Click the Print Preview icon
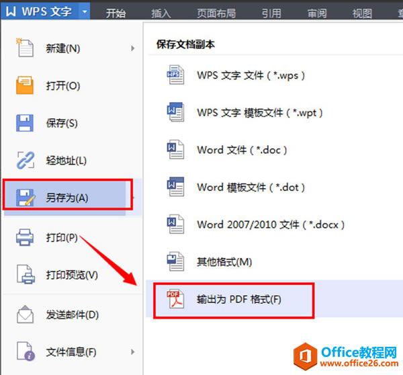Image resolution: width=403 pixels, height=375 pixels. click(26, 274)
